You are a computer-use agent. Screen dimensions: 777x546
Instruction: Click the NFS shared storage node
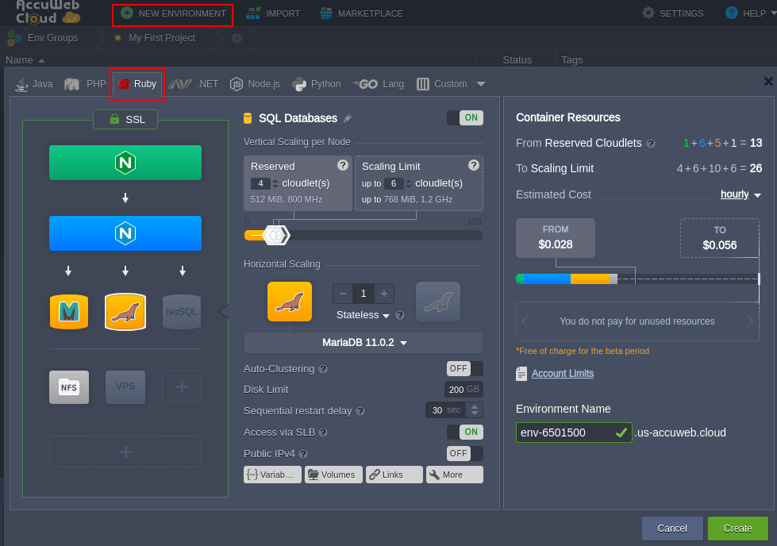[68, 386]
